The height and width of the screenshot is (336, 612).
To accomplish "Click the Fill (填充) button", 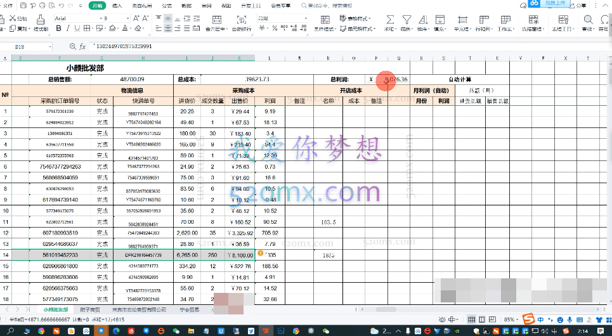I will tap(440, 23).
